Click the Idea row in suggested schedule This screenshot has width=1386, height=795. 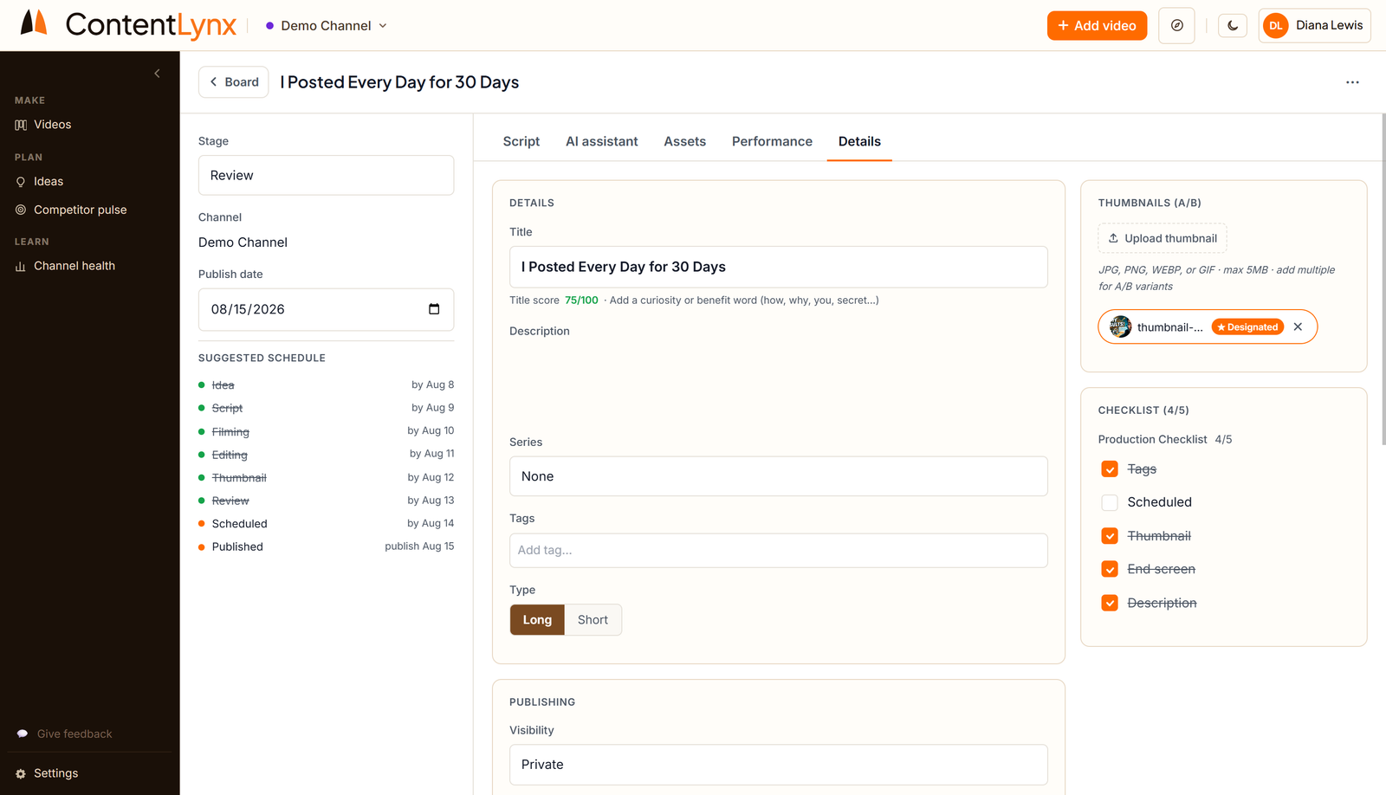tap(326, 385)
